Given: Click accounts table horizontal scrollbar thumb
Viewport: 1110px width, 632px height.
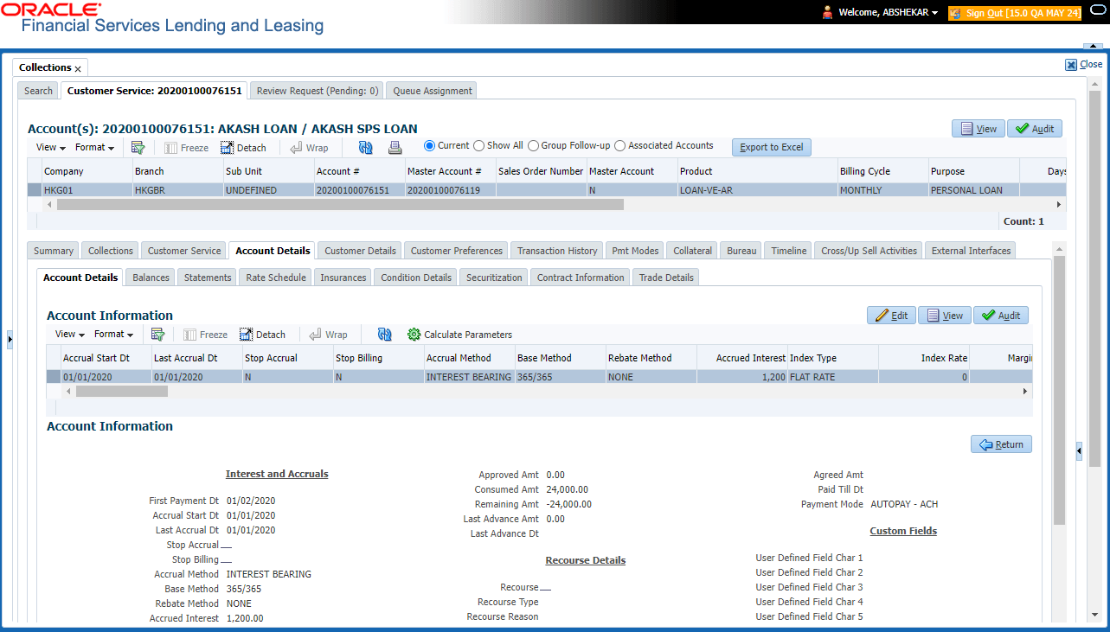Looking at the screenshot, I should [340, 205].
